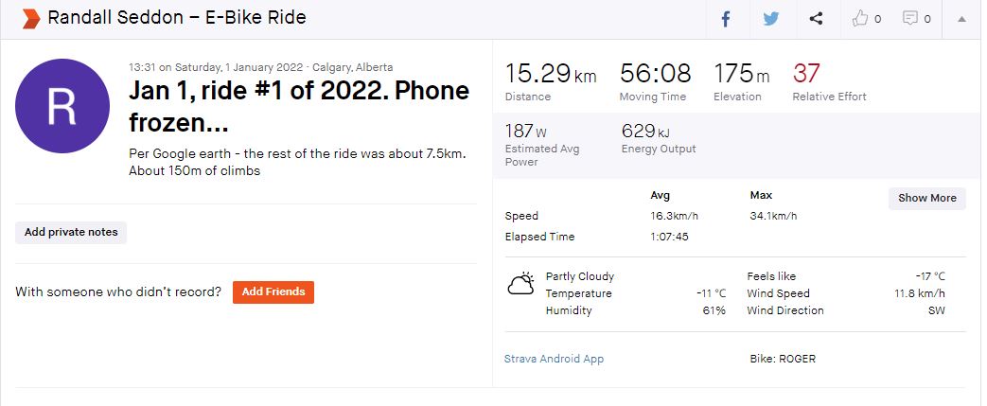Give kudos with the thumbs-up icon

tap(867, 19)
